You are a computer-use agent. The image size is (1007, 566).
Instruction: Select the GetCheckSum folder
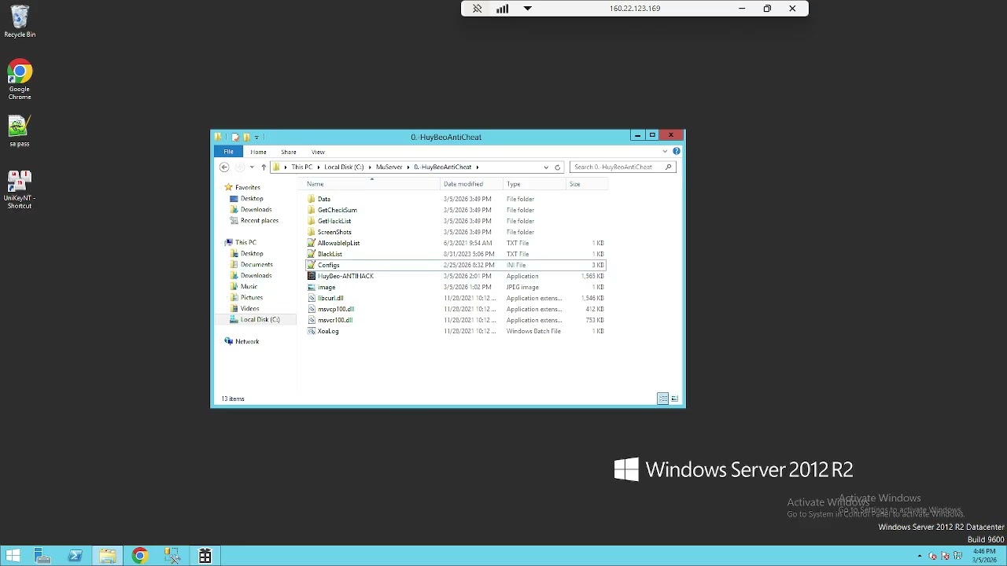(337, 210)
